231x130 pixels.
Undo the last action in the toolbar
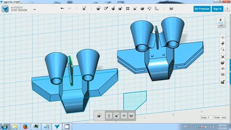[62, 9]
